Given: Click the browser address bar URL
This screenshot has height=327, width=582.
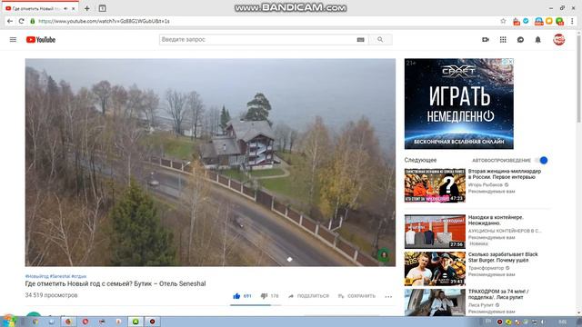Looking at the screenshot, I should coord(104,21).
